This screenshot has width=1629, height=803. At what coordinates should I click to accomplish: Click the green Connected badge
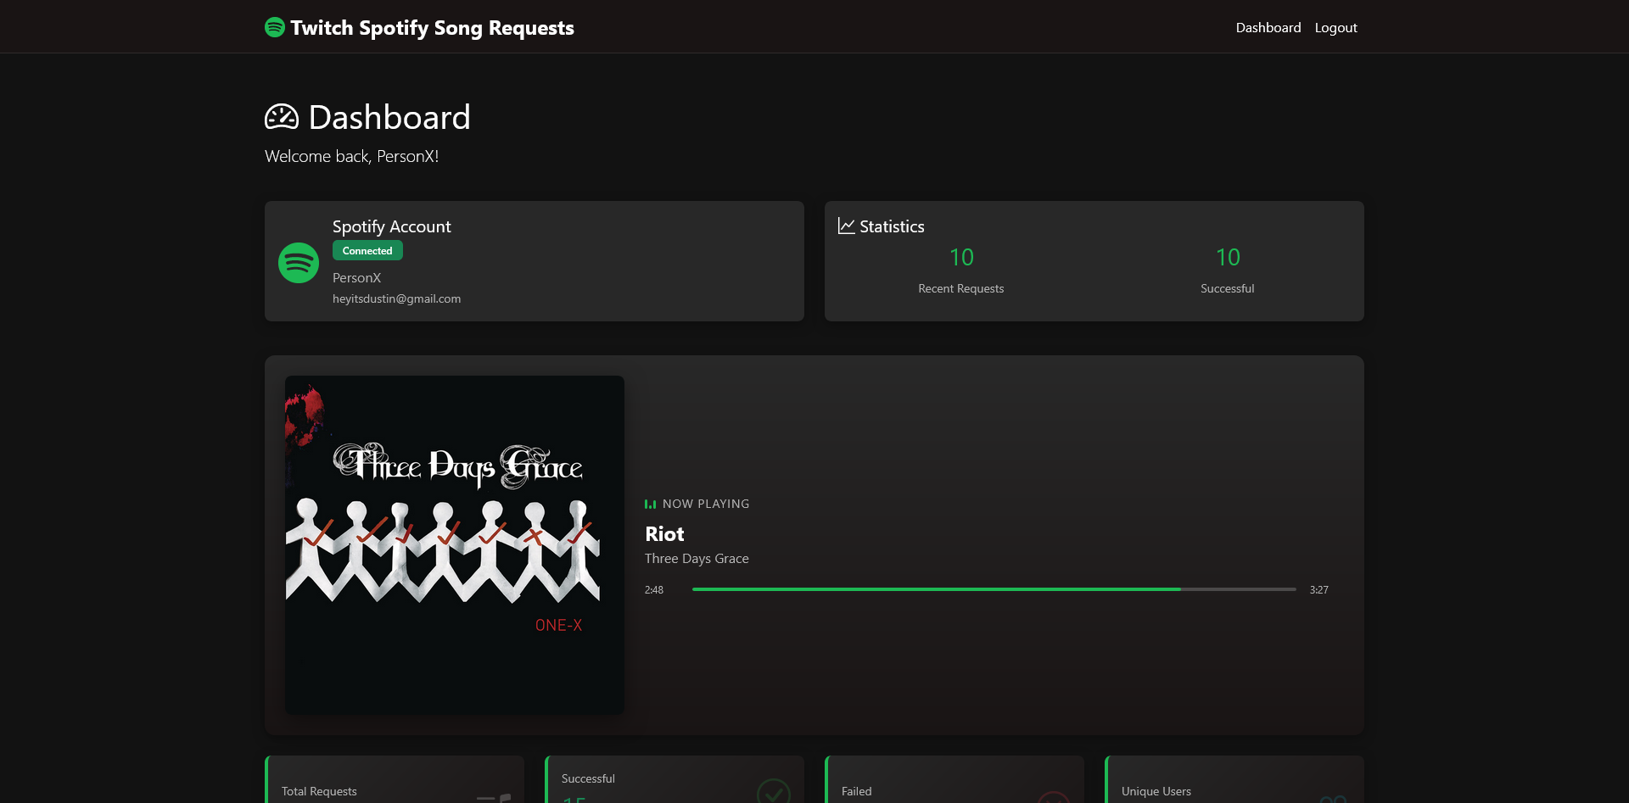[x=367, y=251]
